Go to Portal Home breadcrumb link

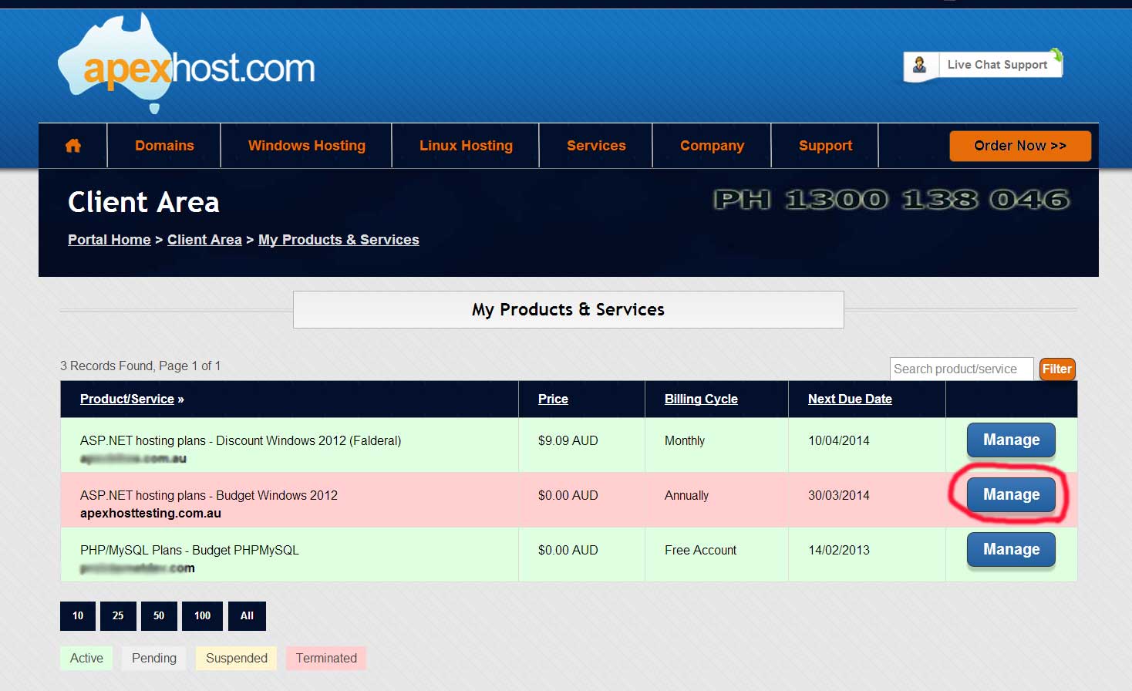pos(109,240)
